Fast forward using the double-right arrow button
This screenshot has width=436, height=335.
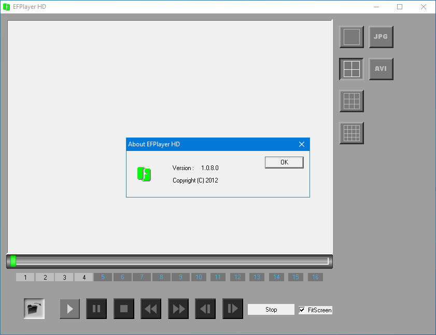[x=178, y=309]
